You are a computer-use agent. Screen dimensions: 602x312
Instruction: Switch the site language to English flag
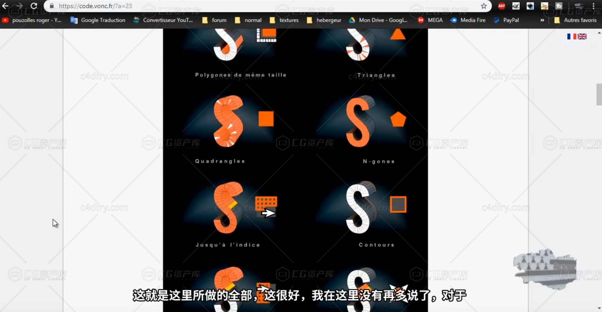pos(582,36)
